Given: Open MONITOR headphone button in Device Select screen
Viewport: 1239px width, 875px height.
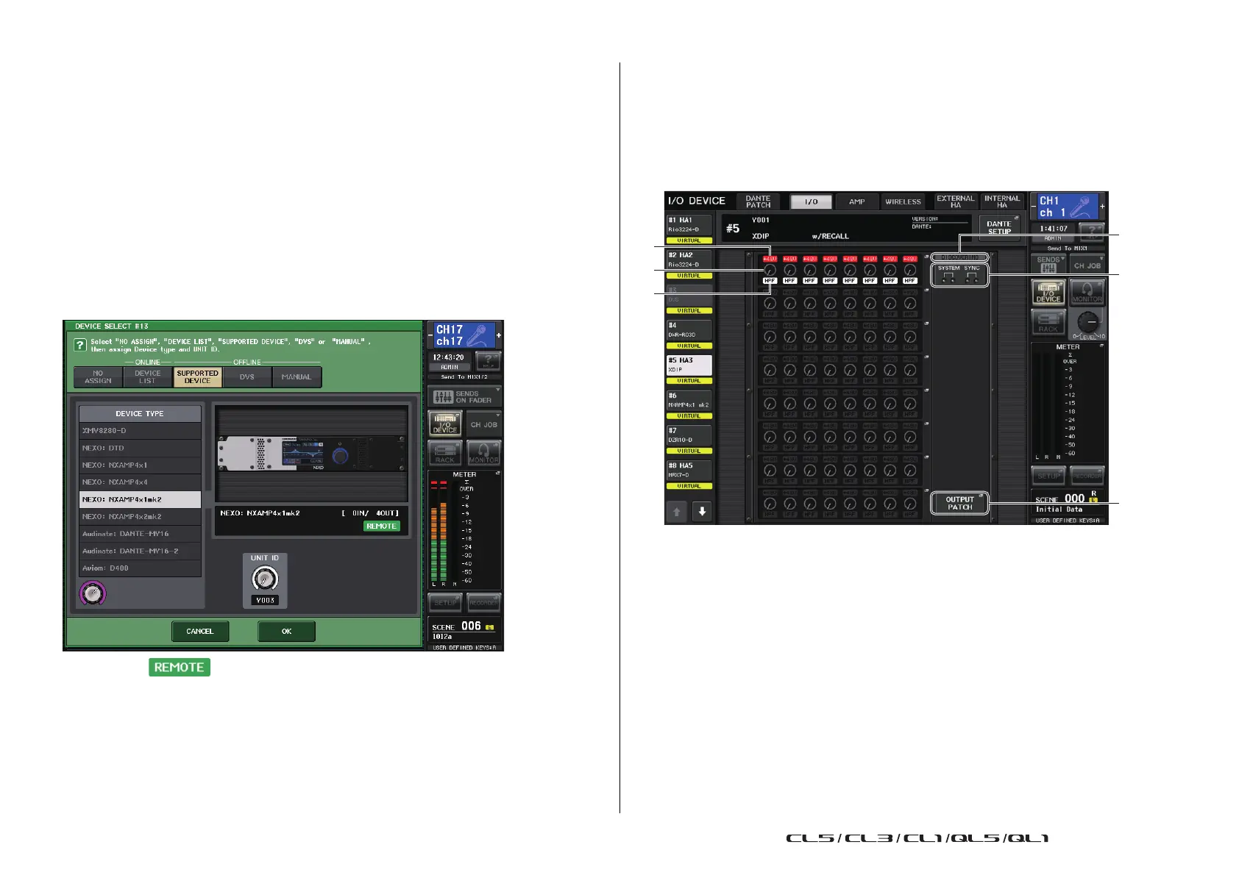Looking at the screenshot, I should point(484,453).
